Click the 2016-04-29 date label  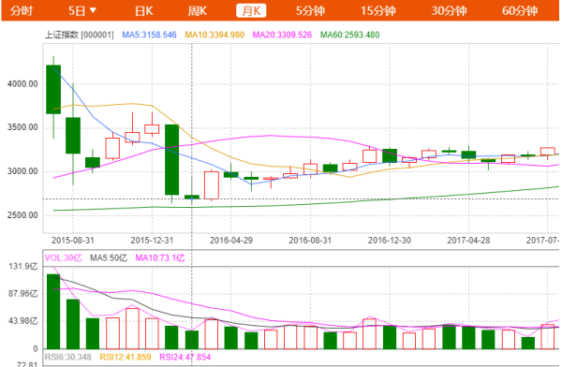(x=231, y=240)
